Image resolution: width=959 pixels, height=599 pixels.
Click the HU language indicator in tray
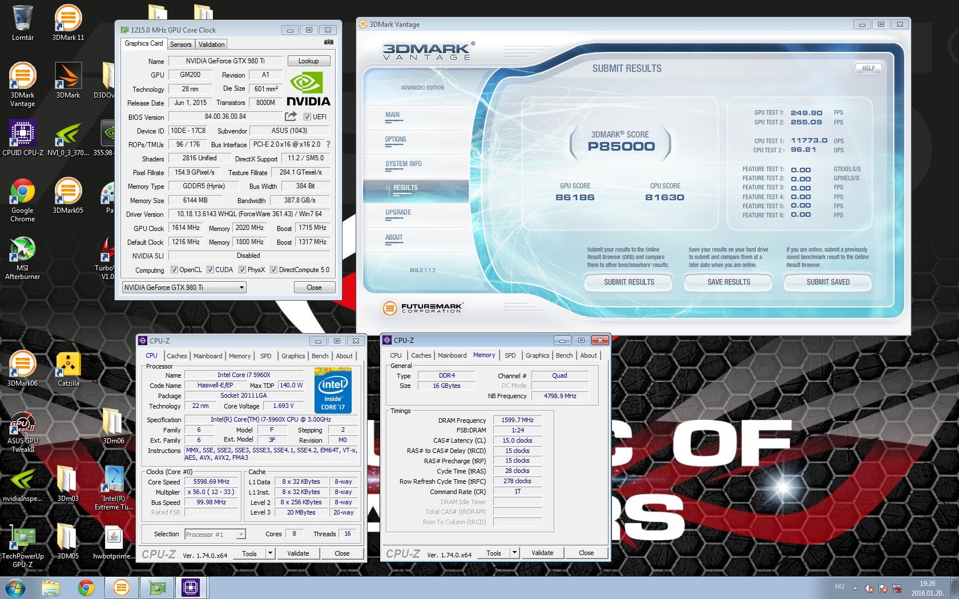point(839,586)
